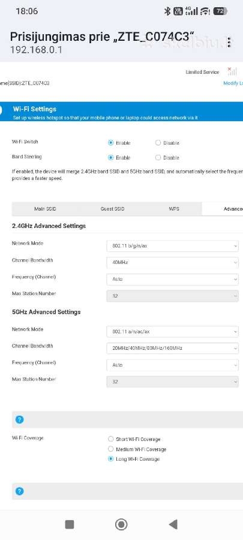Open the three-dot overflow menu
The width and height of the screenshot is (243, 540).
coord(229,43)
